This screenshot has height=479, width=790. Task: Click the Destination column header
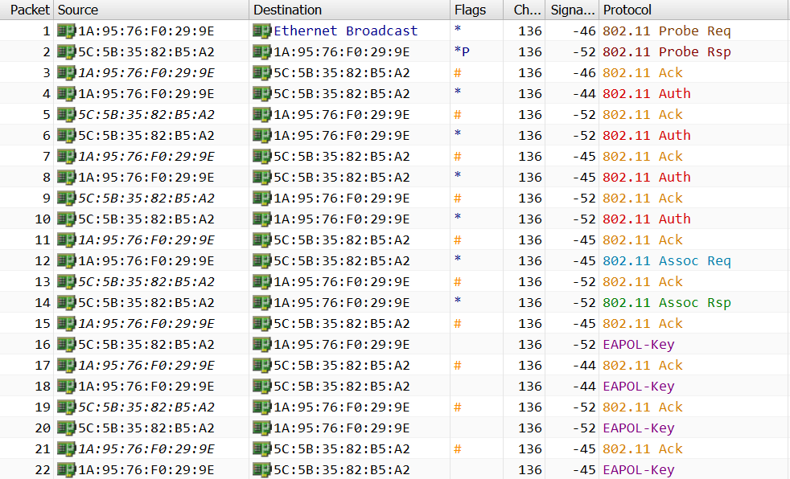pos(287,10)
